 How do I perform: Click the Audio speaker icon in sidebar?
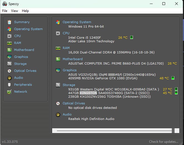coord(9,78)
